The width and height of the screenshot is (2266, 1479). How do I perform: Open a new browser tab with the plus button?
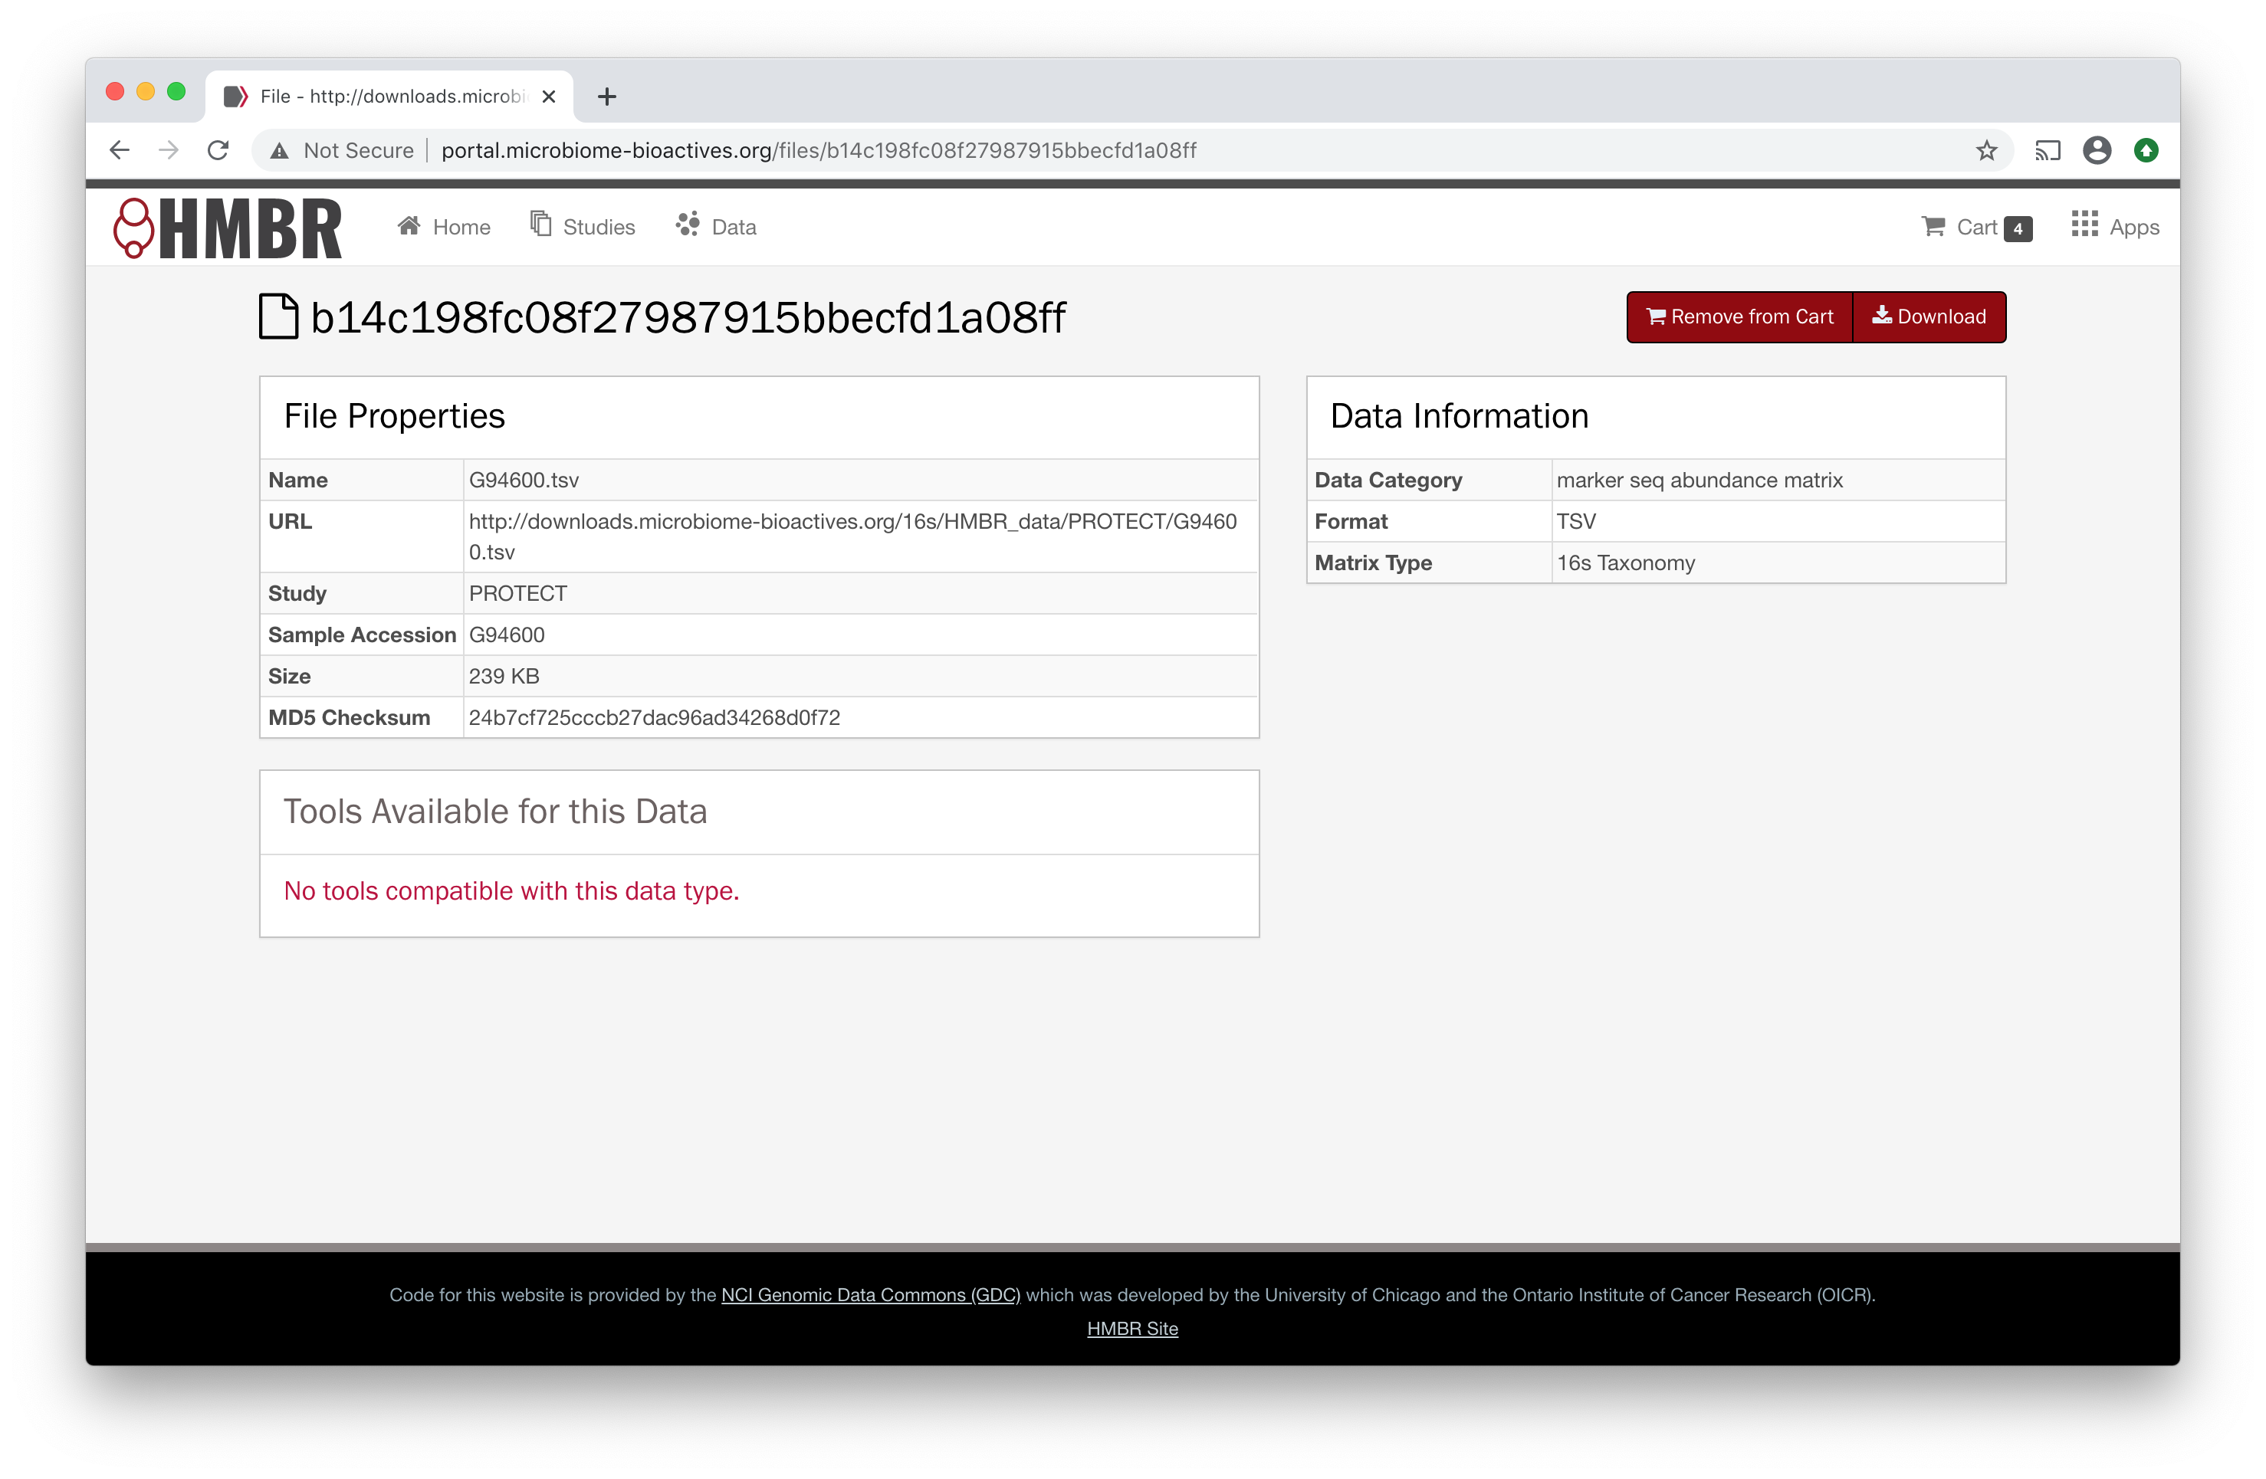(606, 96)
